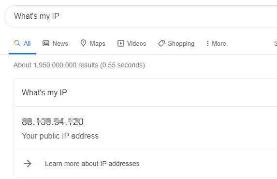Click the play icon for Videos
The height and width of the screenshot is (179, 277).
pyautogui.click(x=121, y=43)
